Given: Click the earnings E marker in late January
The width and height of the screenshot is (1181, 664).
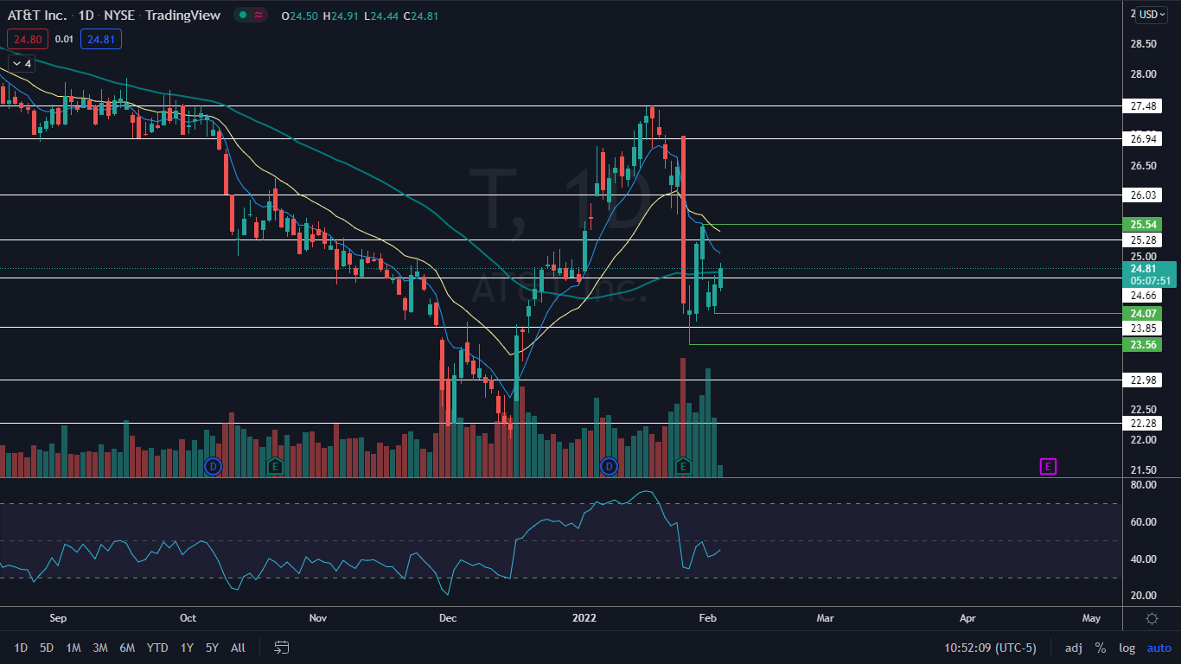Looking at the screenshot, I should pos(683,467).
